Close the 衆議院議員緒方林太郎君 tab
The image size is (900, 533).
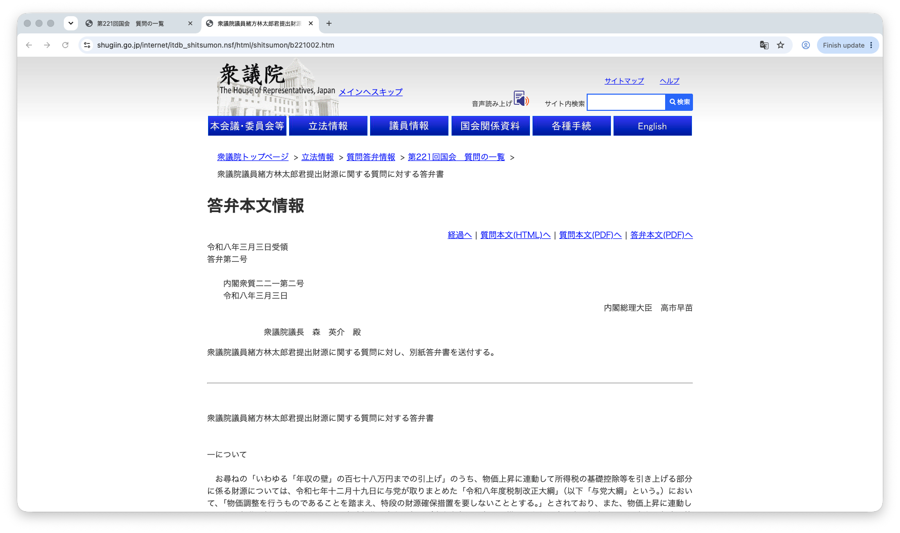[x=311, y=23]
